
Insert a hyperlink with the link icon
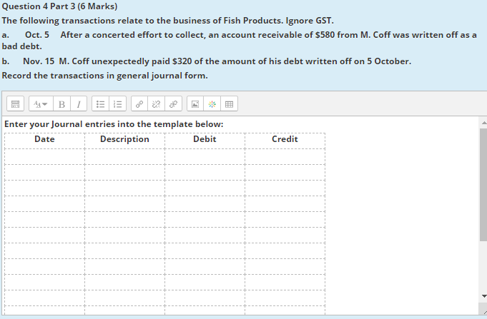click(139, 104)
